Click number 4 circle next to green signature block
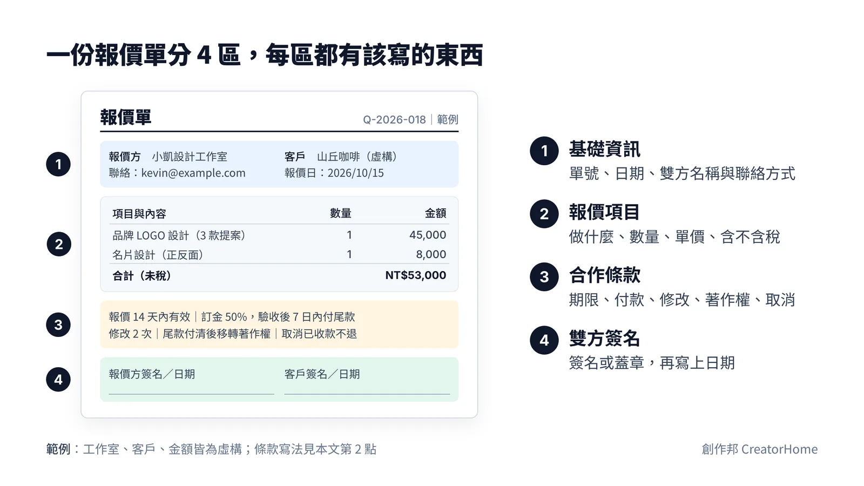 point(58,380)
